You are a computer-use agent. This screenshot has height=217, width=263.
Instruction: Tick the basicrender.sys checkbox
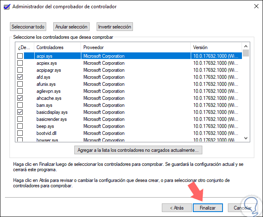pyautogui.click(x=20, y=119)
